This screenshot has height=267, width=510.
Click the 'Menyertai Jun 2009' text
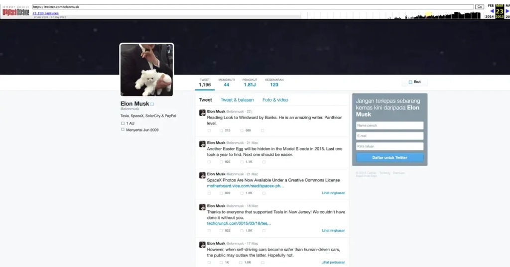[142, 130]
